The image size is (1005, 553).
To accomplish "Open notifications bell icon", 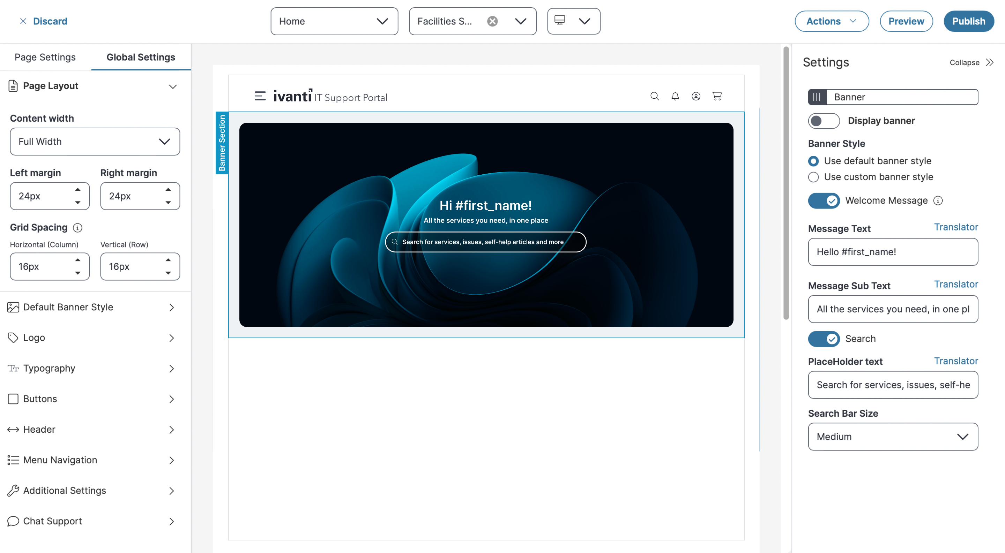I will point(675,96).
